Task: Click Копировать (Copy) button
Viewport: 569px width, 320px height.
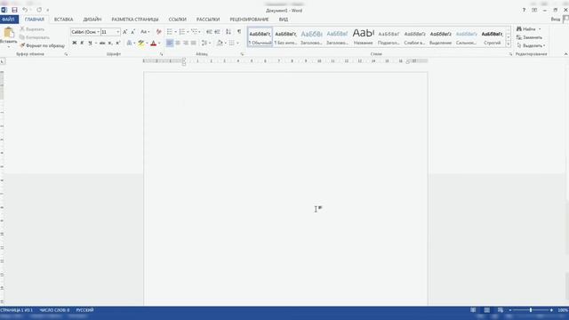Action: [x=35, y=37]
